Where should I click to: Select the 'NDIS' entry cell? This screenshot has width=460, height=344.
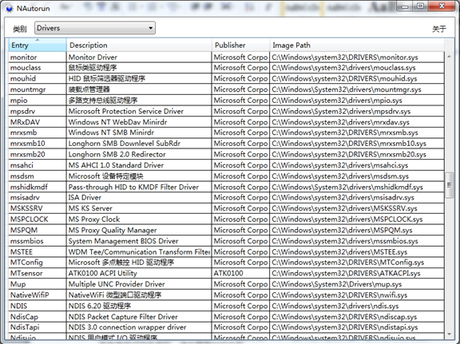(x=38, y=306)
